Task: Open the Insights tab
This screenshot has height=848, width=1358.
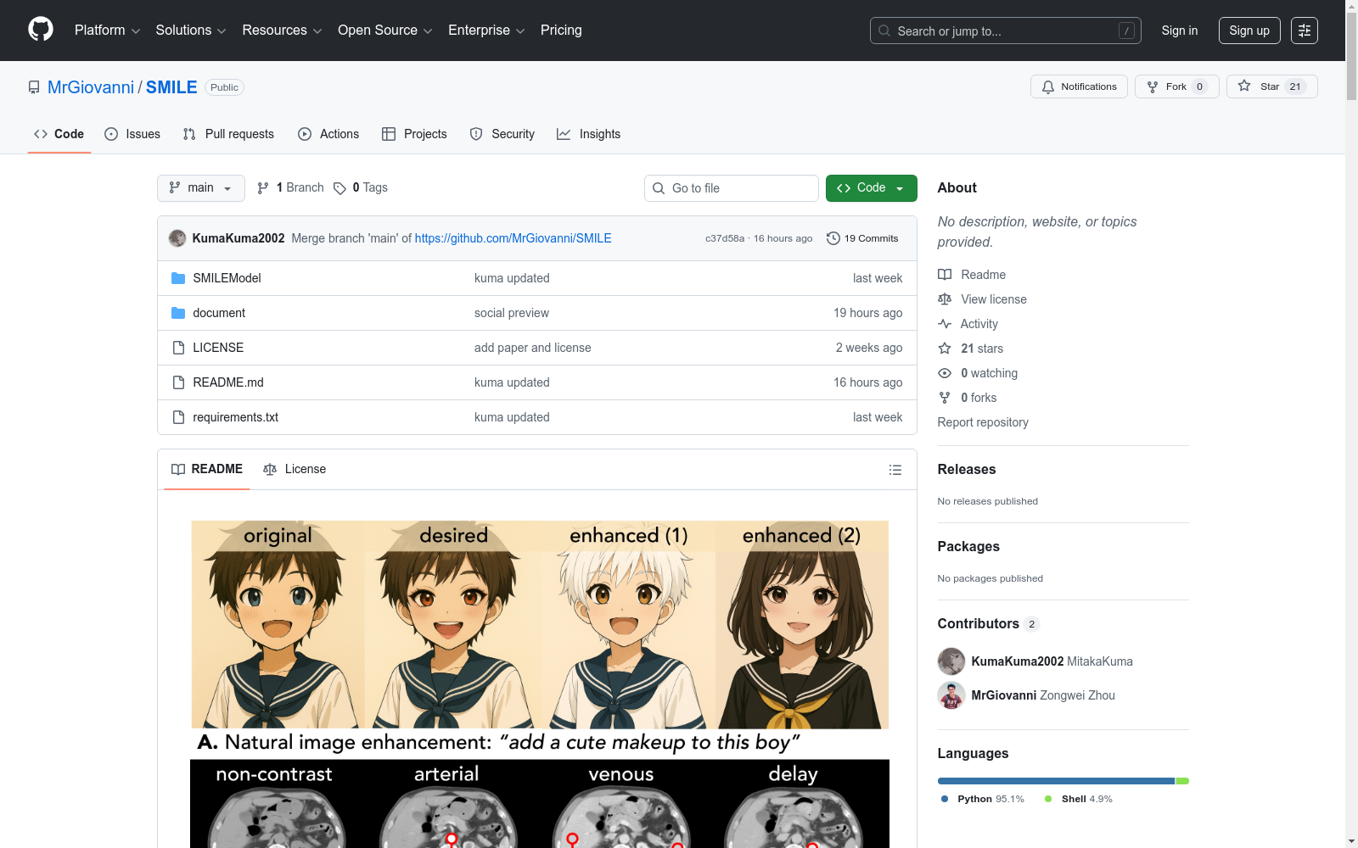Action: click(589, 134)
